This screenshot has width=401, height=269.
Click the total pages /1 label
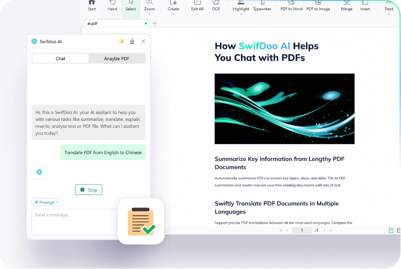point(316,231)
